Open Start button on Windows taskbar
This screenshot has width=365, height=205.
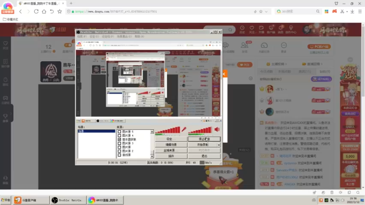5,200
